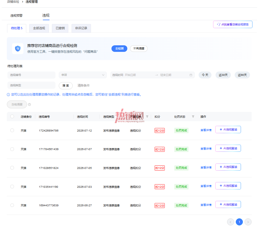Image resolution: width=259 pixels, height=232 pixels.
Task: Click 违规时间 column header
Action: 83,117
